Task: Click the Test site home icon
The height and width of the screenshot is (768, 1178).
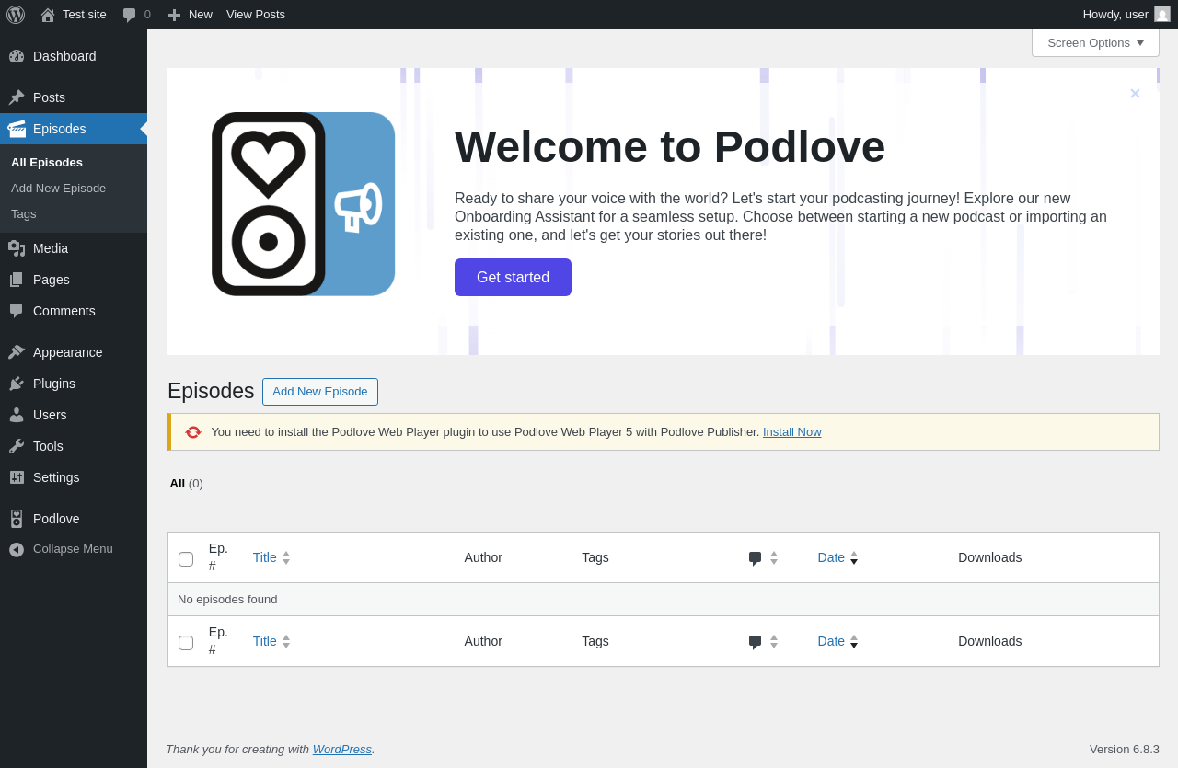Action: point(48,15)
